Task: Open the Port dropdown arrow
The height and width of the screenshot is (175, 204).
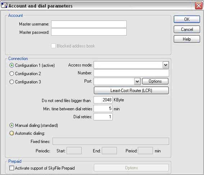Action: (137, 82)
